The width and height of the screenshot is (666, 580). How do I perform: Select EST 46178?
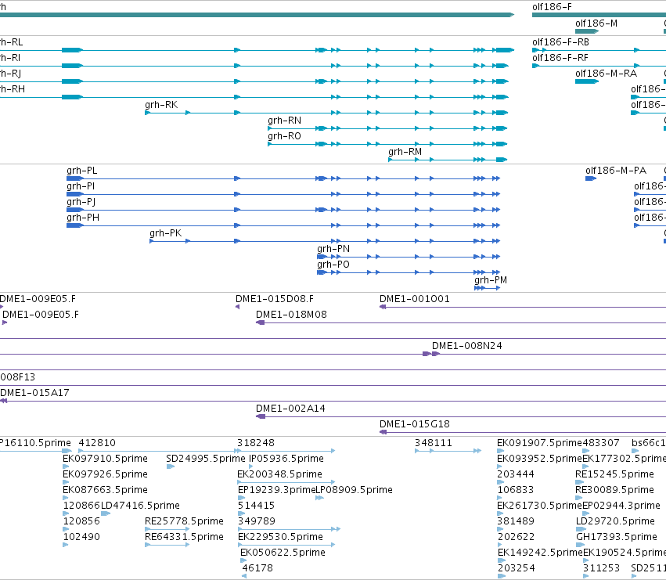[257, 568]
